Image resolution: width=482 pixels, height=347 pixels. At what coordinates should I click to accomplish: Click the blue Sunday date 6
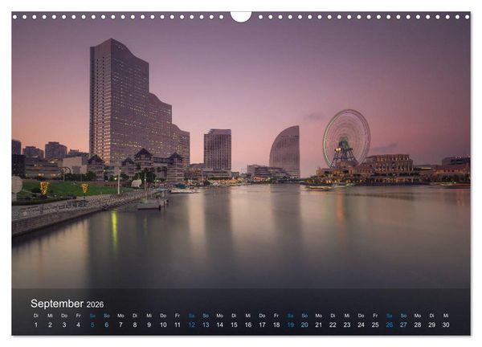click(107, 325)
